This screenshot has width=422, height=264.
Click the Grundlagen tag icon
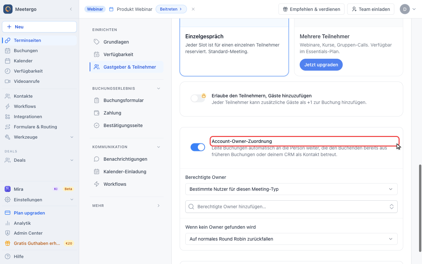[97, 42]
